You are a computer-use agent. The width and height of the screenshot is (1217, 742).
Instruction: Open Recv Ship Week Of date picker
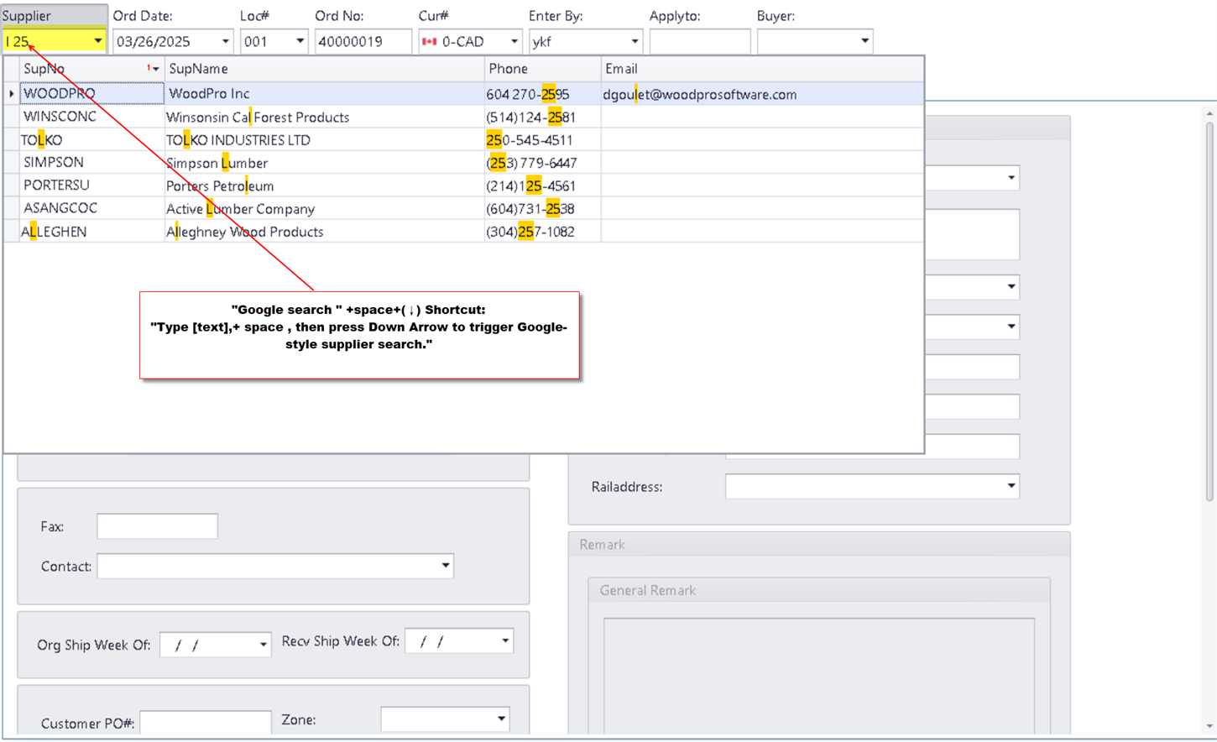pos(504,641)
